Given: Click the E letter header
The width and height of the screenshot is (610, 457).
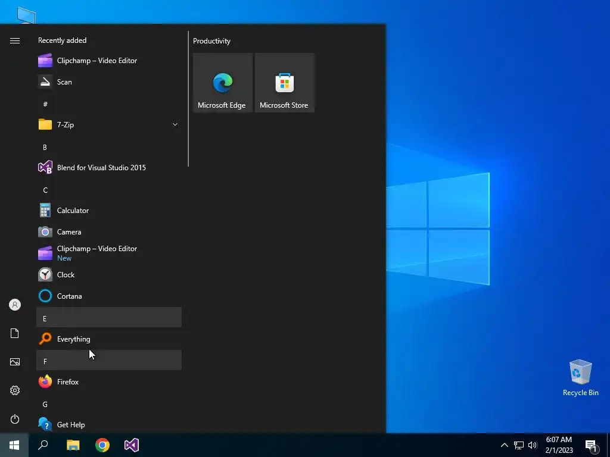Looking at the screenshot, I should click(109, 318).
